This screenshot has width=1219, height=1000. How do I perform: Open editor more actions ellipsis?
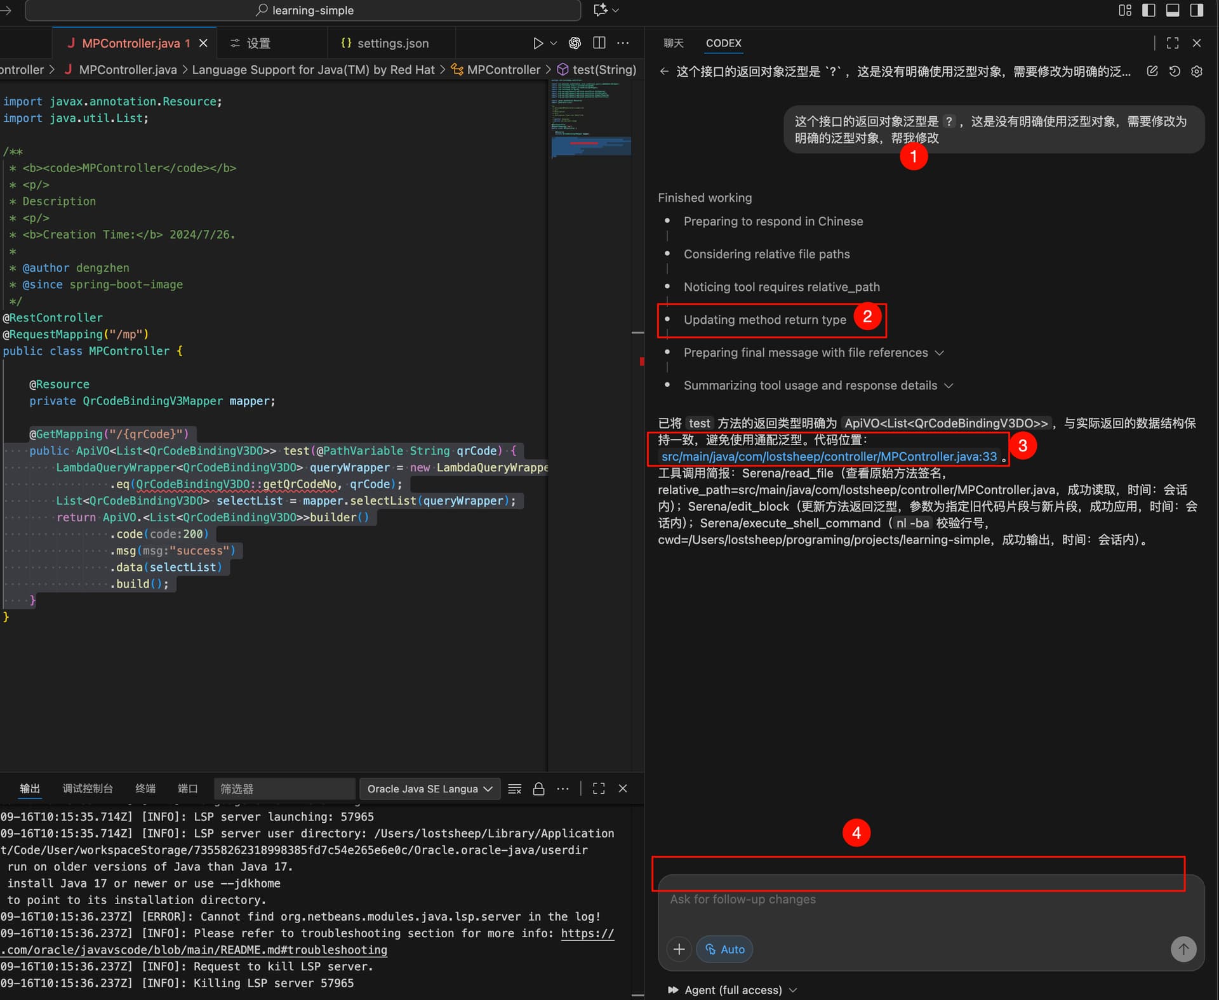(623, 43)
